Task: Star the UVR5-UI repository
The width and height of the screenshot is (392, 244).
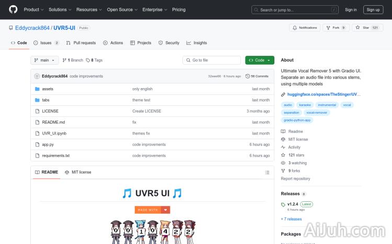Action: 367,28
